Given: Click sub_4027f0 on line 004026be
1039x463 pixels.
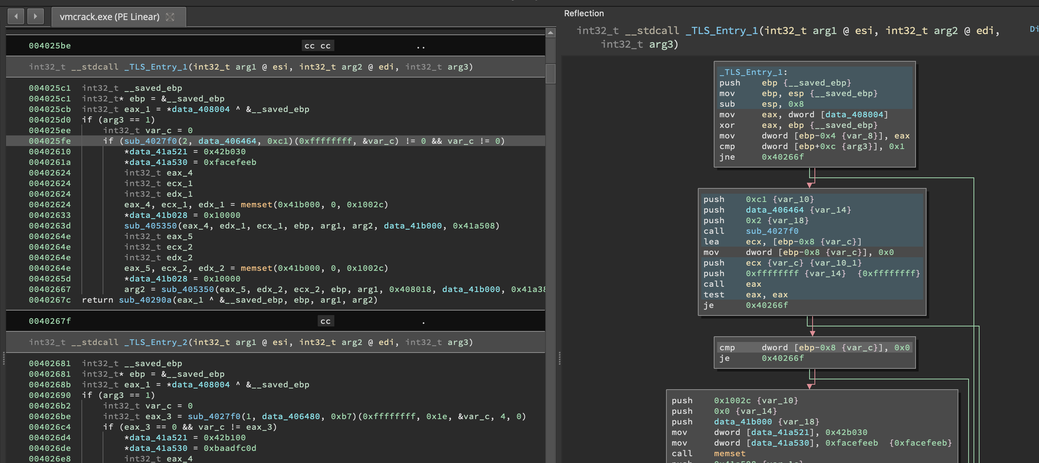Looking at the screenshot, I should [214, 416].
